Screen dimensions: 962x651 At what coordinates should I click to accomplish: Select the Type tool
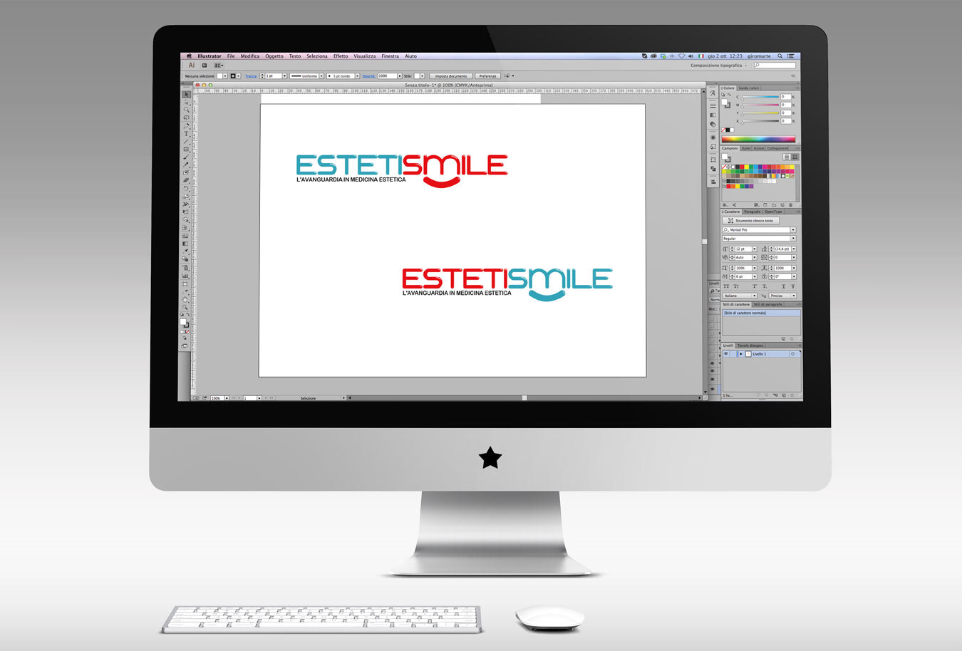click(x=186, y=133)
